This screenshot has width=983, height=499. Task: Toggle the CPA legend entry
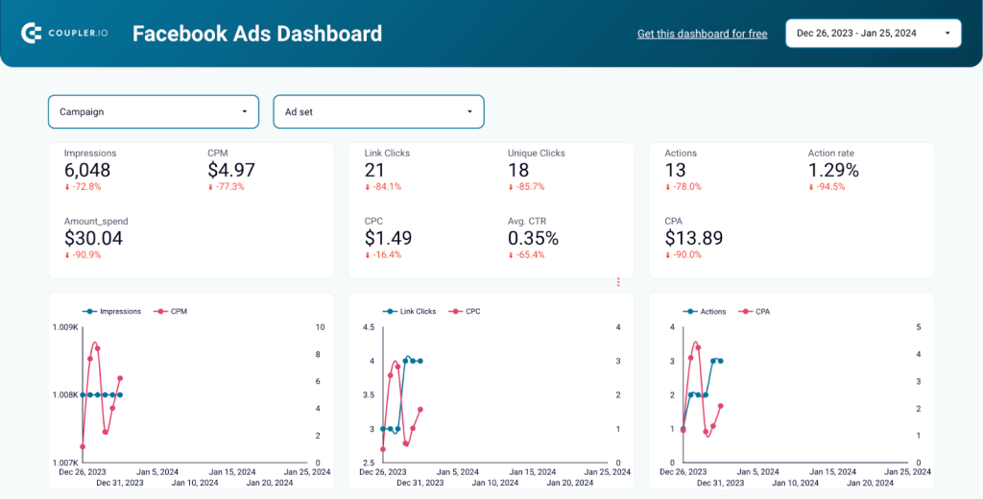pos(755,311)
